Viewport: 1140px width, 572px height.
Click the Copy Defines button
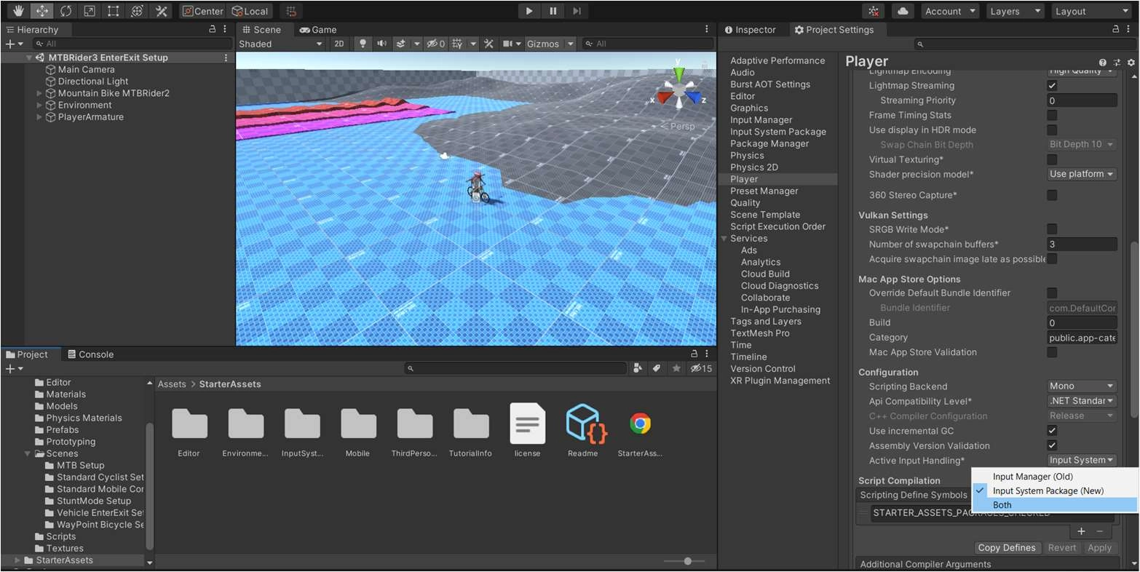click(1007, 547)
